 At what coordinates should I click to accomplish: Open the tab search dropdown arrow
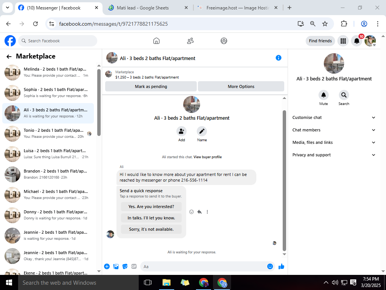tap(8, 8)
